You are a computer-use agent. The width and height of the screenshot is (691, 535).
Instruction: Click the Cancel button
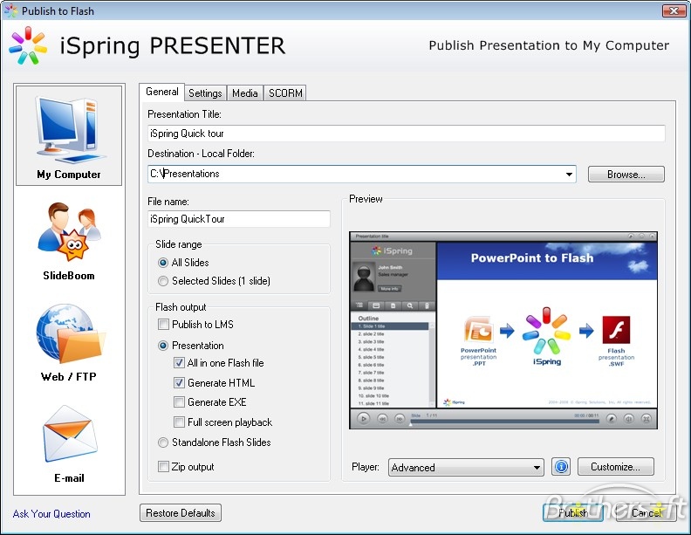click(x=646, y=512)
